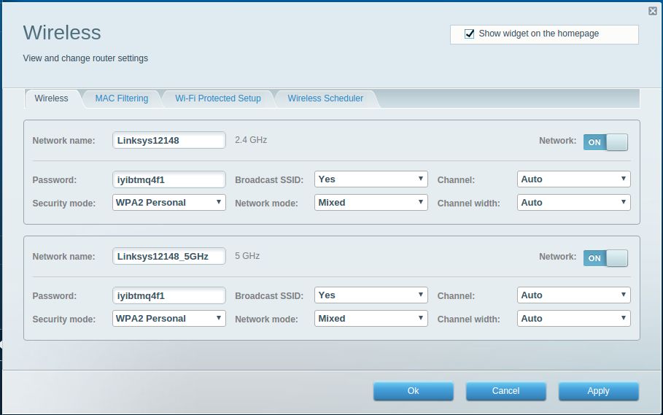Click the Apply button
Screen dimensions: 663x415
click(598, 391)
